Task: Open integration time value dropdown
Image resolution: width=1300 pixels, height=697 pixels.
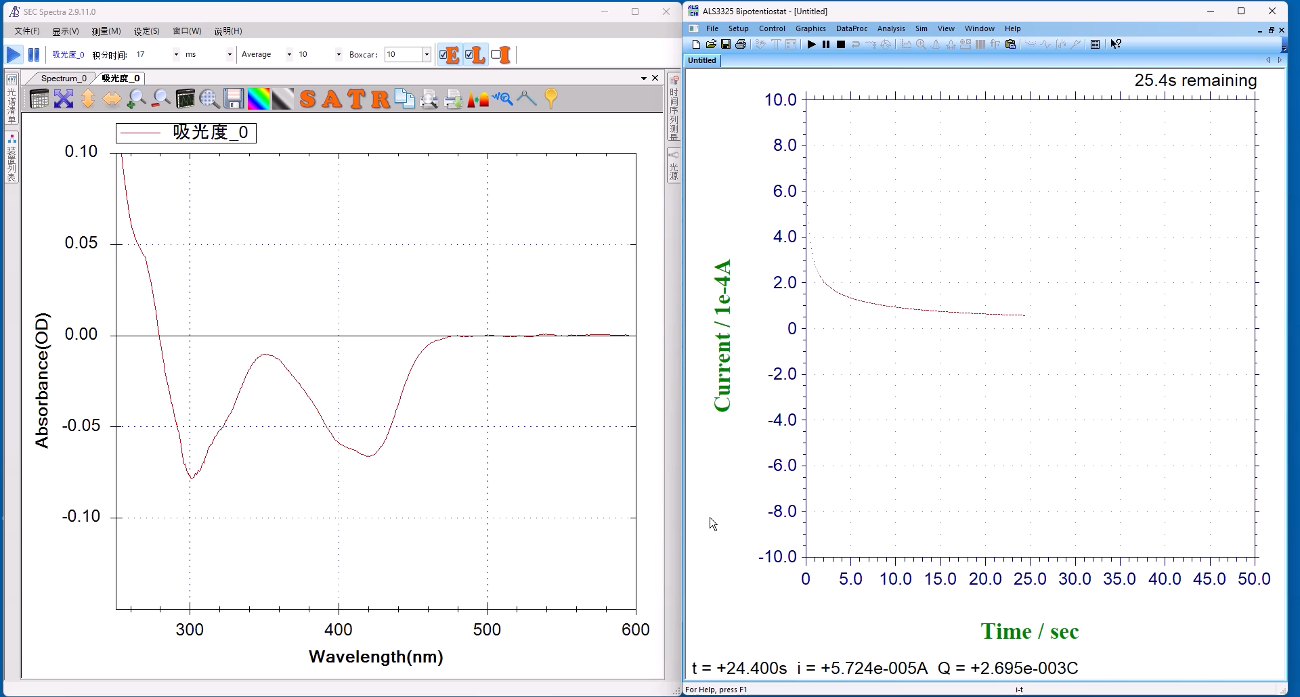Action: coord(176,55)
